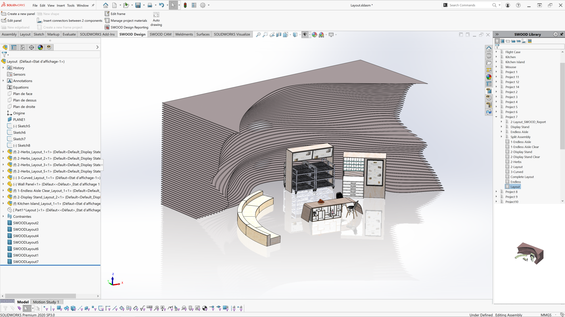Click the Previous View icon
The height and width of the screenshot is (317, 565).
pyautogui.click(x=272, y=35)
